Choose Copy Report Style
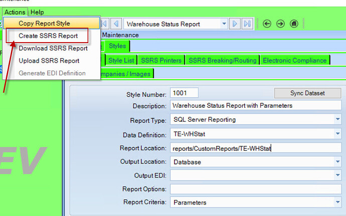Viewport: 346px width, 216px height. [52, 23]
